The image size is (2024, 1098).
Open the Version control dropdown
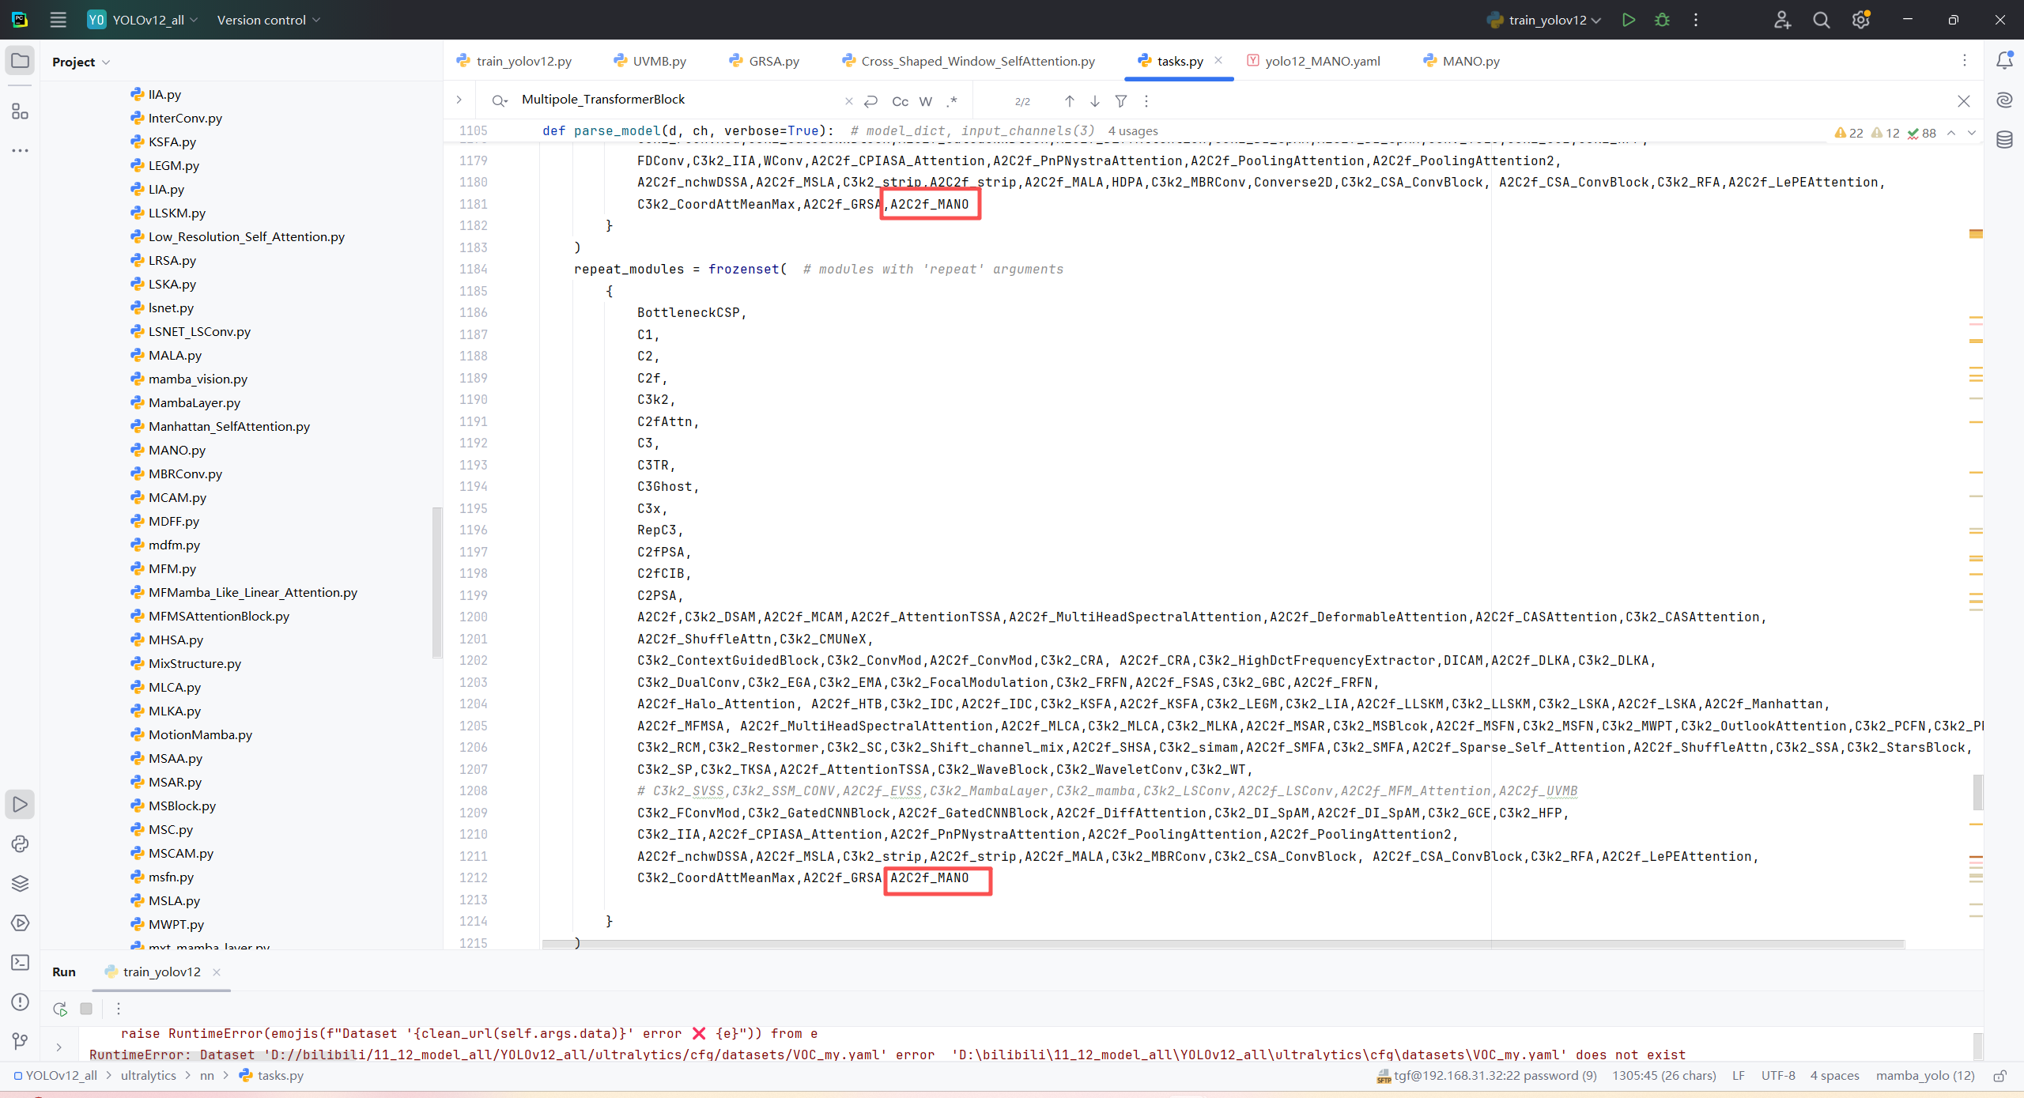(269, 20)
